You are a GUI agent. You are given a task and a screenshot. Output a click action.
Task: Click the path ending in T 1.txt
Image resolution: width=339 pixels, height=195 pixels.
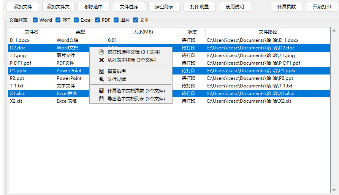pos(250,86)
